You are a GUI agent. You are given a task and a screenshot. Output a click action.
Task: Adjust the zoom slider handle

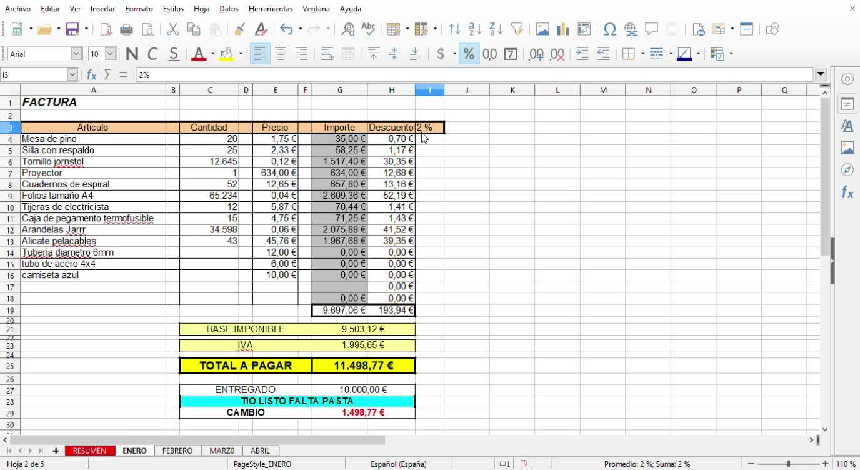point(789,464)
